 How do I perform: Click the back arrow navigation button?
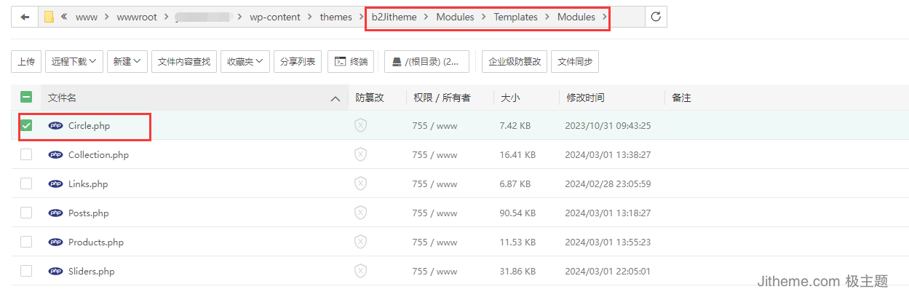coord(25,17)
